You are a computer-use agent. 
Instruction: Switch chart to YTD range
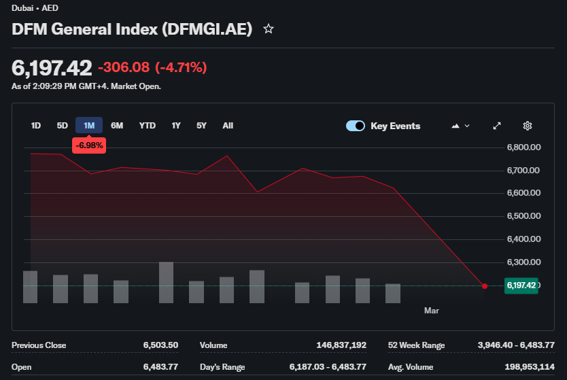coord(147,126)
